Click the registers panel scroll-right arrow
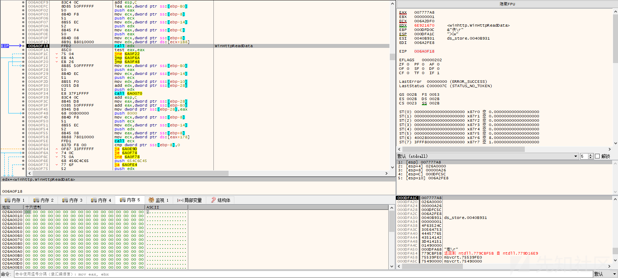 pyautogui.click(x=610, y=149)
